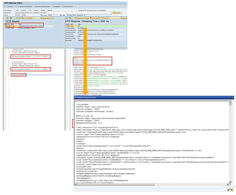This screenshot has height=195, width=236.
Task: Cancel the Multipart Response Body dialog with the red X
Action: [232, 190]
